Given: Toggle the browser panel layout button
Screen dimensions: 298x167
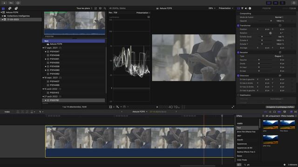Looking at the screenshot, I should click(269, 3).
